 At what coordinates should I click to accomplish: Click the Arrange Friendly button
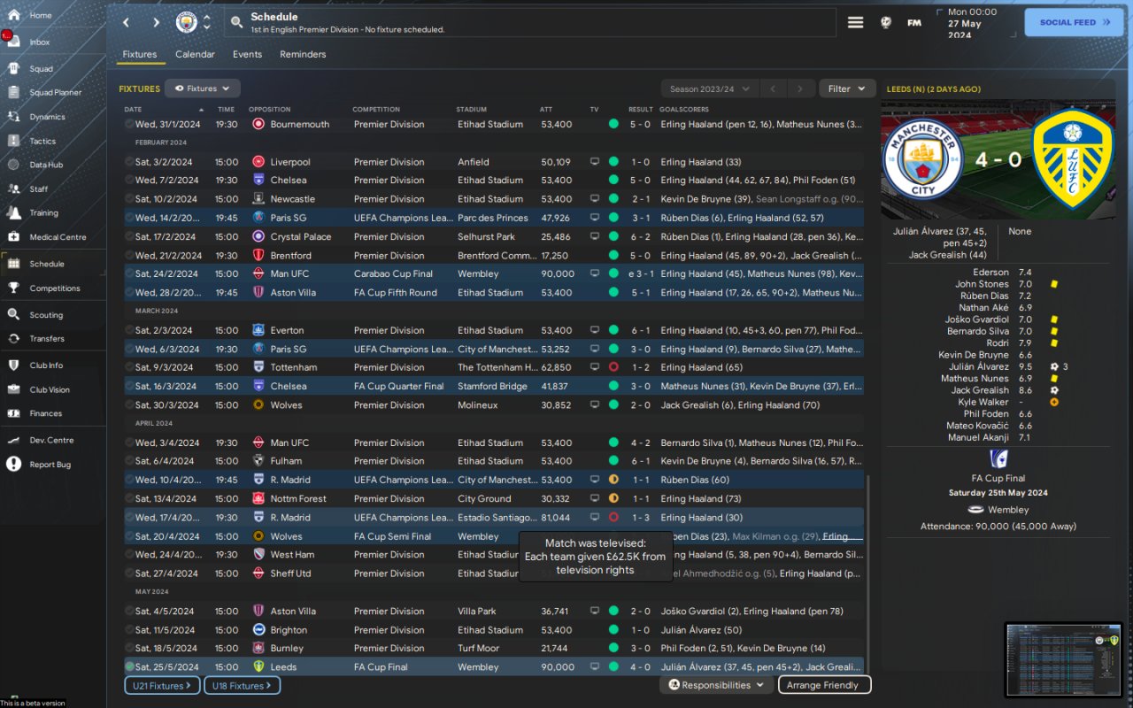pos(824,685)
